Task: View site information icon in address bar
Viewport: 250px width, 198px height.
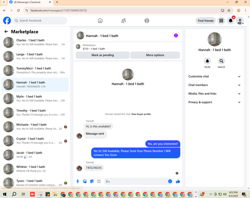Action: click(26, 10)
